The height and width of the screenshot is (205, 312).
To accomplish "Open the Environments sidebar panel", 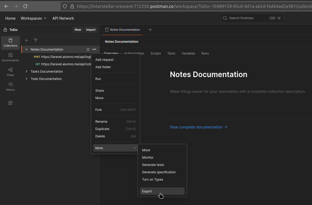I will (10, 57).
